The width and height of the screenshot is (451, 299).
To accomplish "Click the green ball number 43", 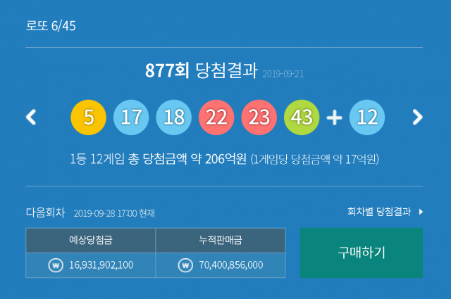I will [302, 117].
